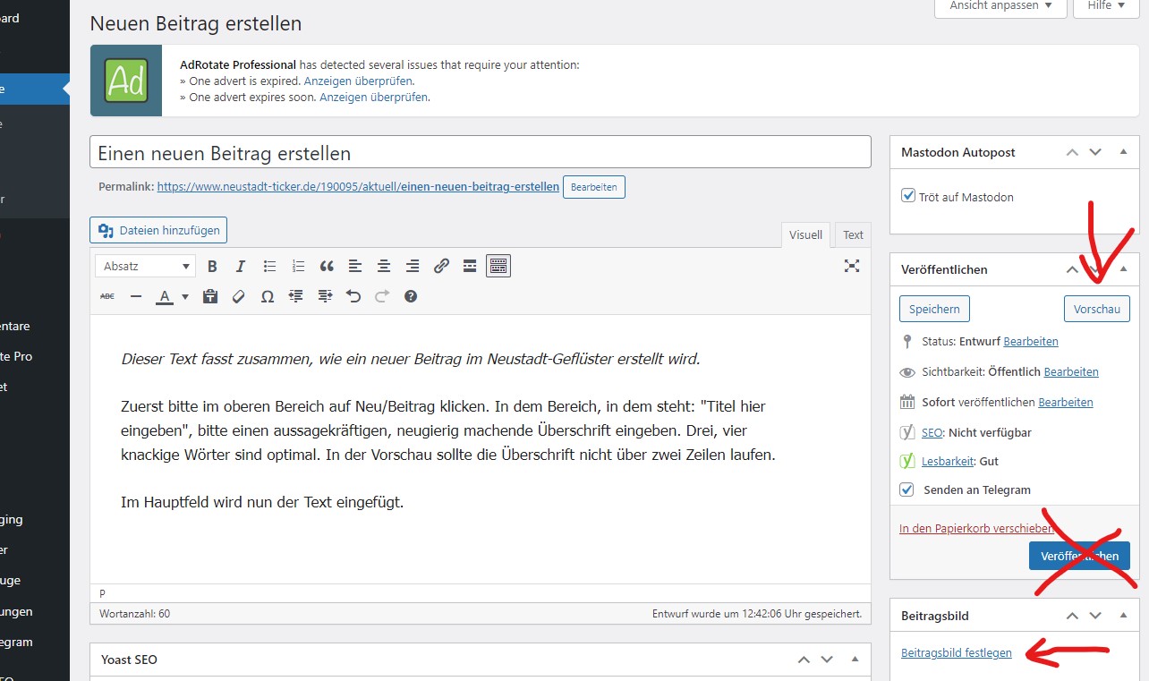Open the special character (Omega) picker

pyautogui.click(x=267, y=296)
